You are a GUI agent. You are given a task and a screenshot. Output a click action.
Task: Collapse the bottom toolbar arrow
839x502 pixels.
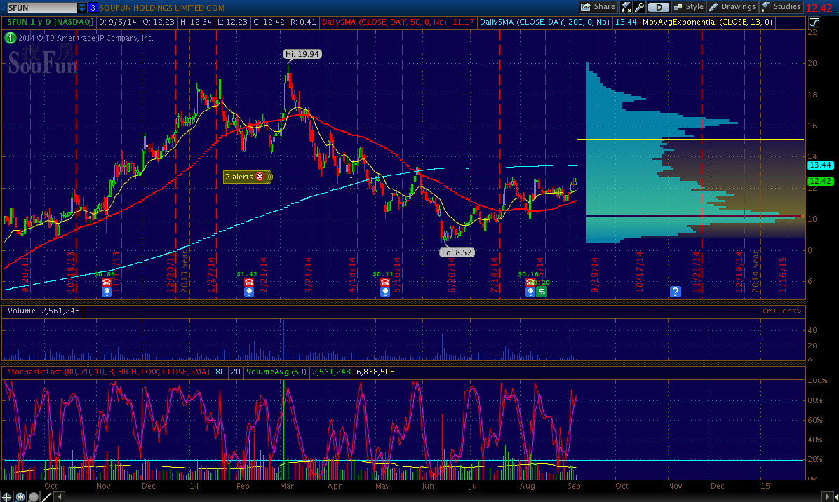(x=58, y=496)
